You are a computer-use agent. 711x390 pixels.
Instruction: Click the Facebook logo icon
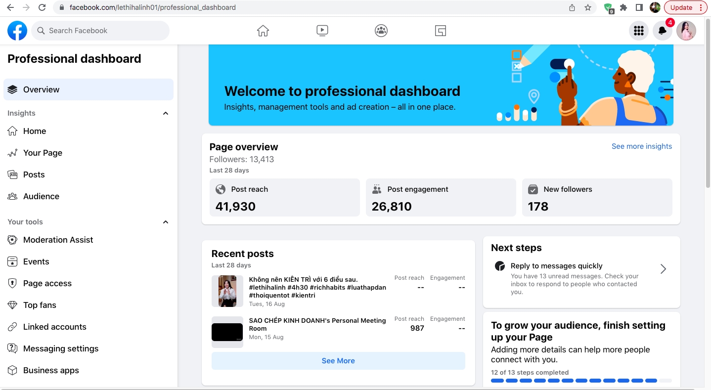tap(17, 31)
